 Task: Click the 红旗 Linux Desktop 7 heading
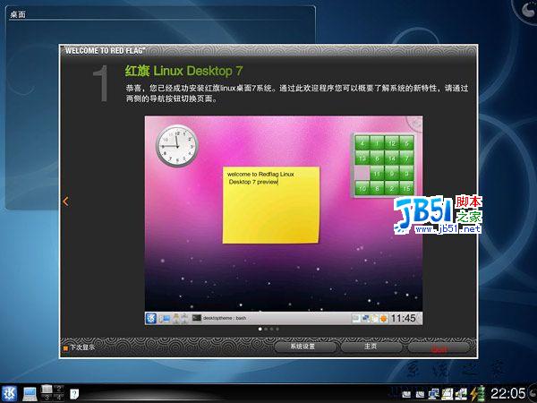point(183,71)
